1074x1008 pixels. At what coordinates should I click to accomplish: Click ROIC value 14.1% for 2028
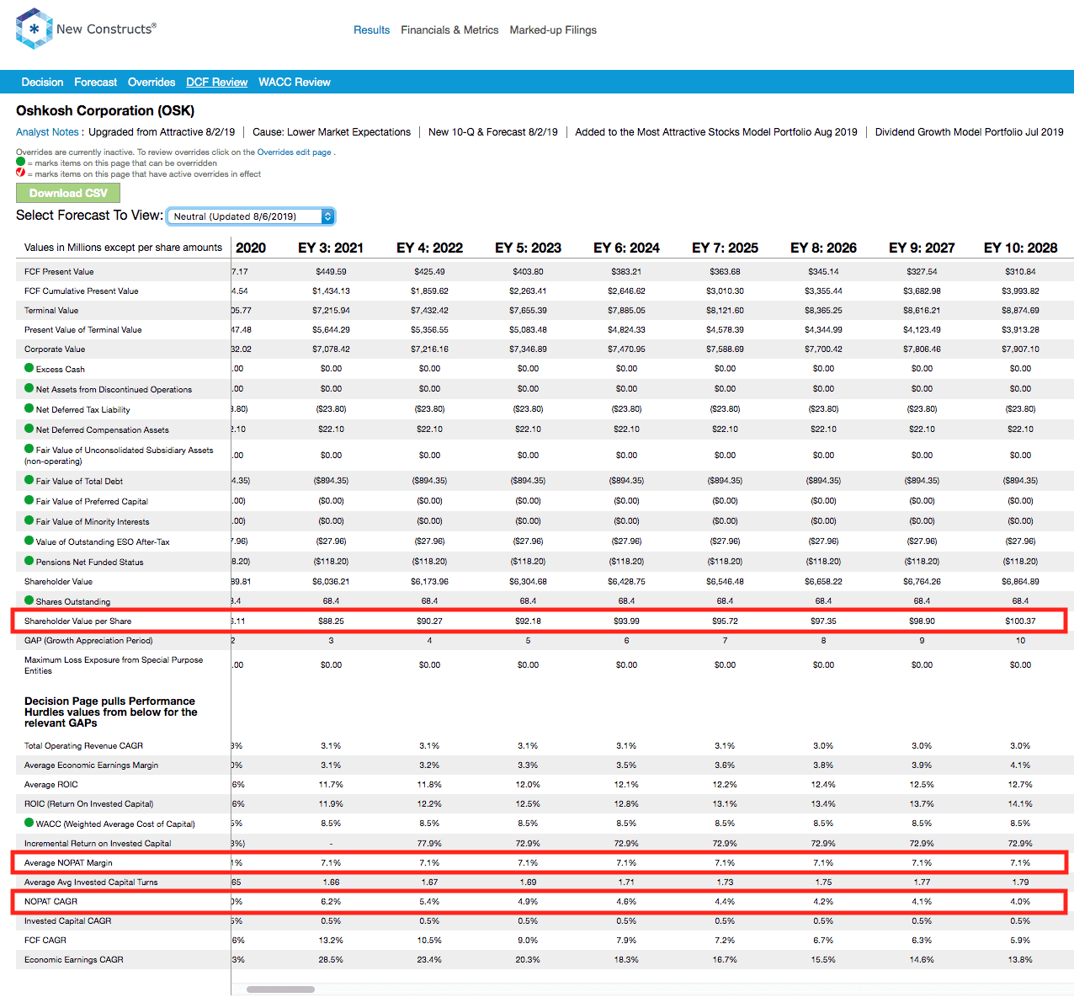coord(1020,803)
